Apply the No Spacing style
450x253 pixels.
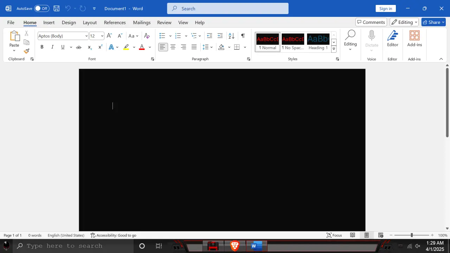(x=293, y=42)
